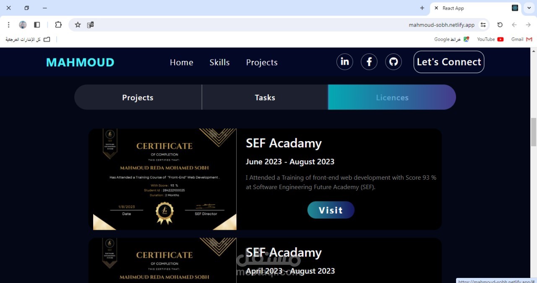Open the June 2023 certificate image

164,179
